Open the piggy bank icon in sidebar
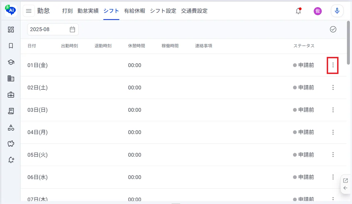This screenshot has width=352, height=204. 11,144
